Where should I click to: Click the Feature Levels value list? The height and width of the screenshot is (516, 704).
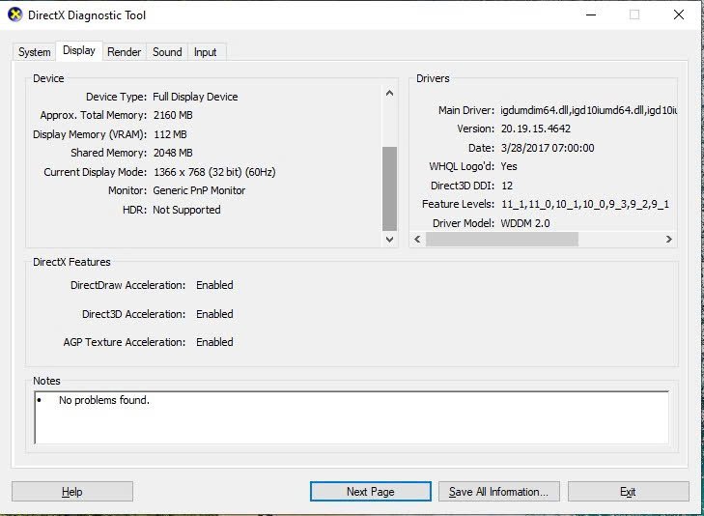pos(585,204)
